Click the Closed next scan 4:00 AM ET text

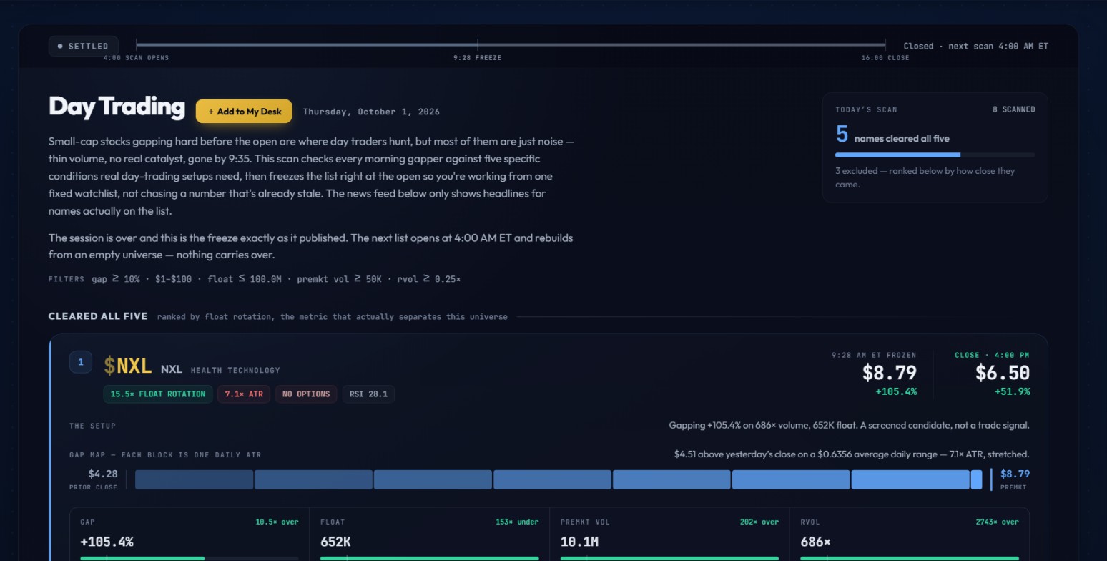[x=975, y=46]
